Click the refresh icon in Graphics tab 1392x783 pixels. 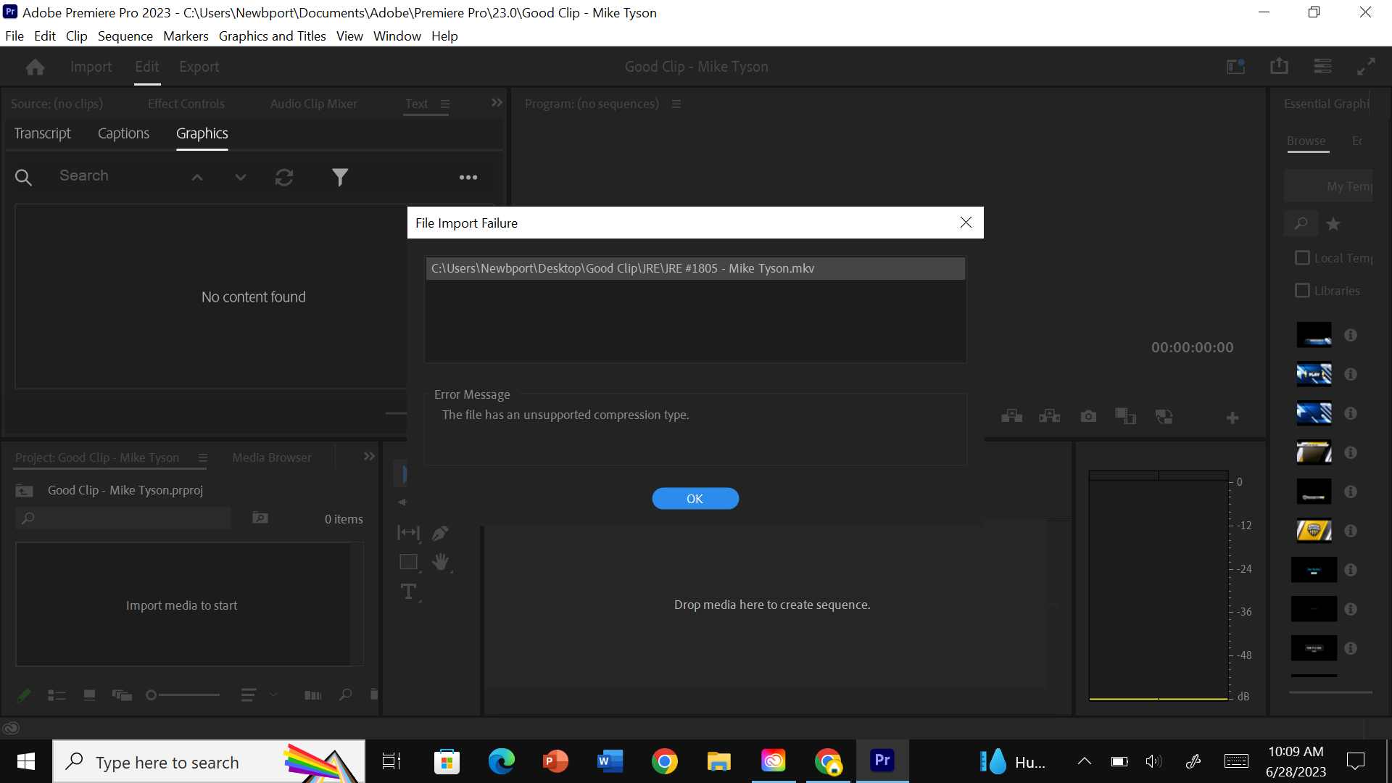click(284, 177)
